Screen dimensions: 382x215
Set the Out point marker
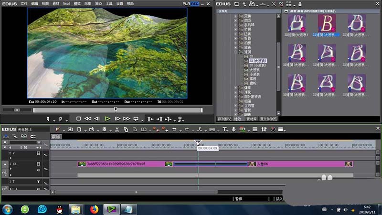[61, 119]
